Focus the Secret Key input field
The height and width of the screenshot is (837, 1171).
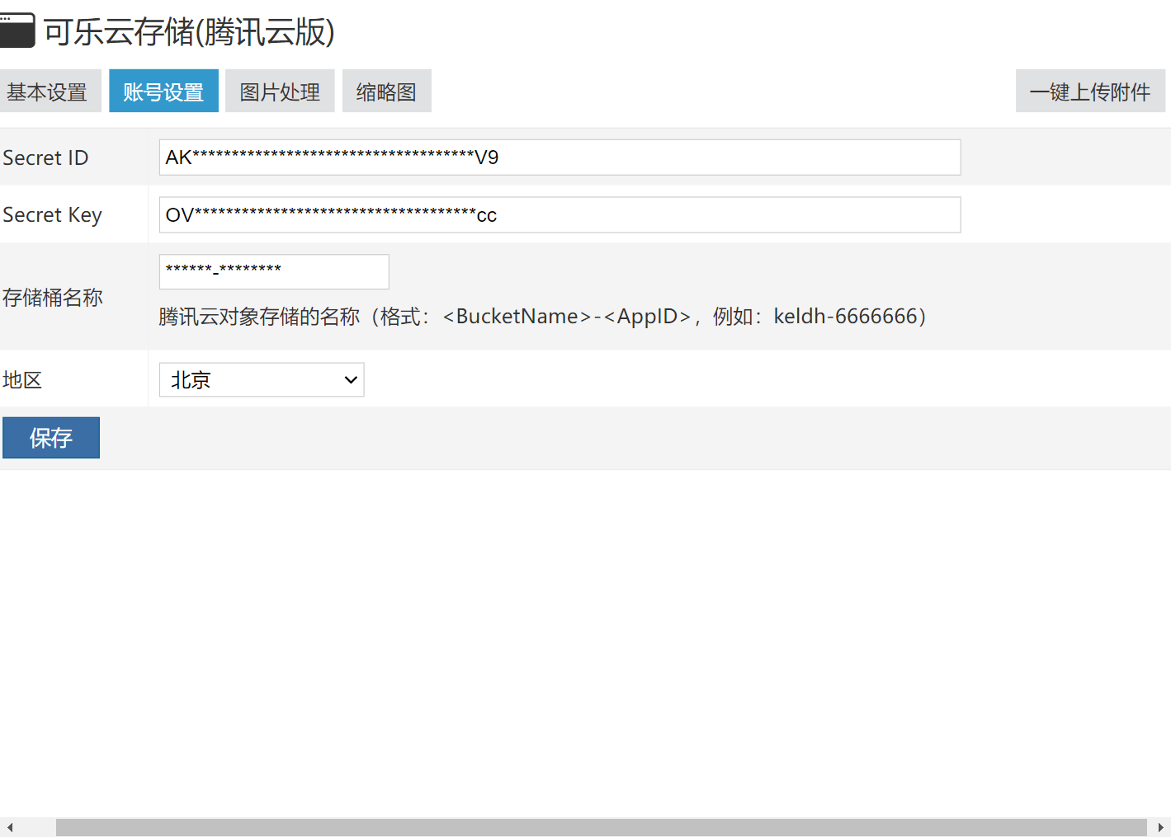pos(560,214)
